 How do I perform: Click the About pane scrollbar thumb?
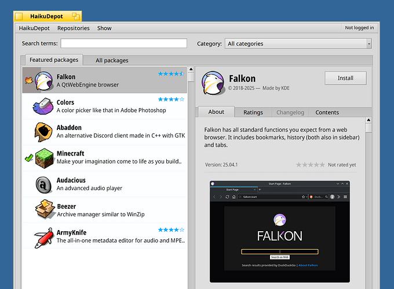[369, 128]
